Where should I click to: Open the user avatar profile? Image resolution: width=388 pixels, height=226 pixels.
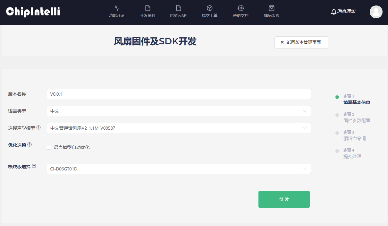pyautogui.click(x=376, y=12)
